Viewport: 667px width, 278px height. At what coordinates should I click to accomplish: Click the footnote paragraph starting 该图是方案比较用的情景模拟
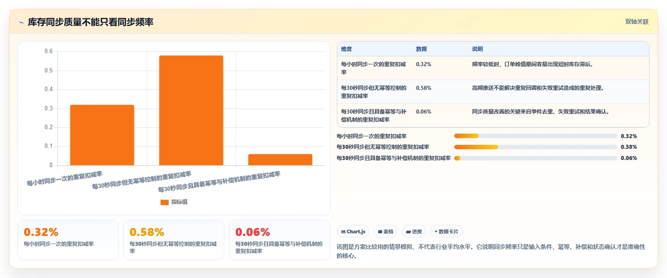pos(491,252)
